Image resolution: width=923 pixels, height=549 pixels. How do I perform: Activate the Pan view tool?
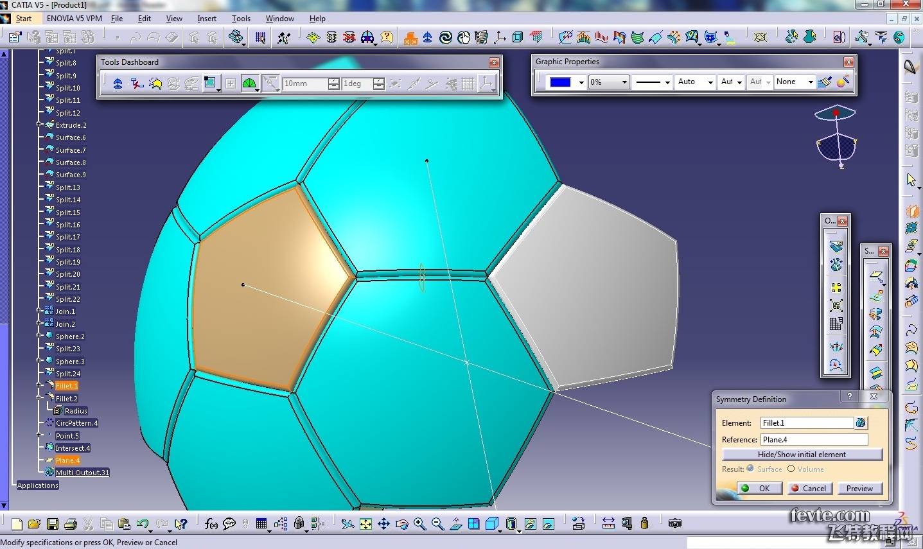[383, 524]
